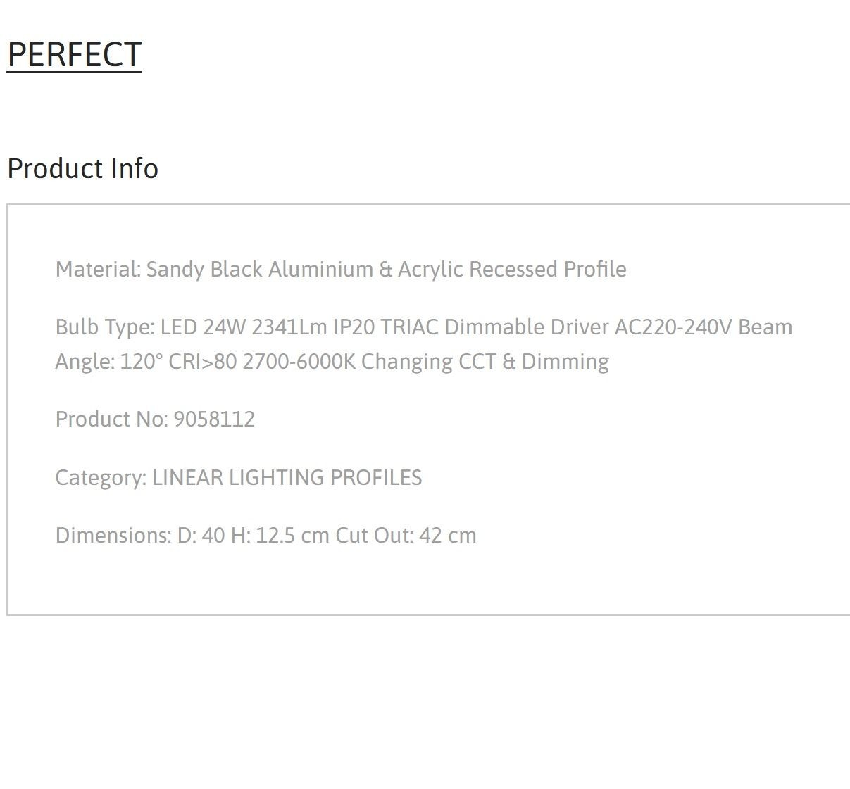Click the TRIAC Dimmable Driver text
The height and width of the screenshot is (789, 850).
tap(495, 327)
